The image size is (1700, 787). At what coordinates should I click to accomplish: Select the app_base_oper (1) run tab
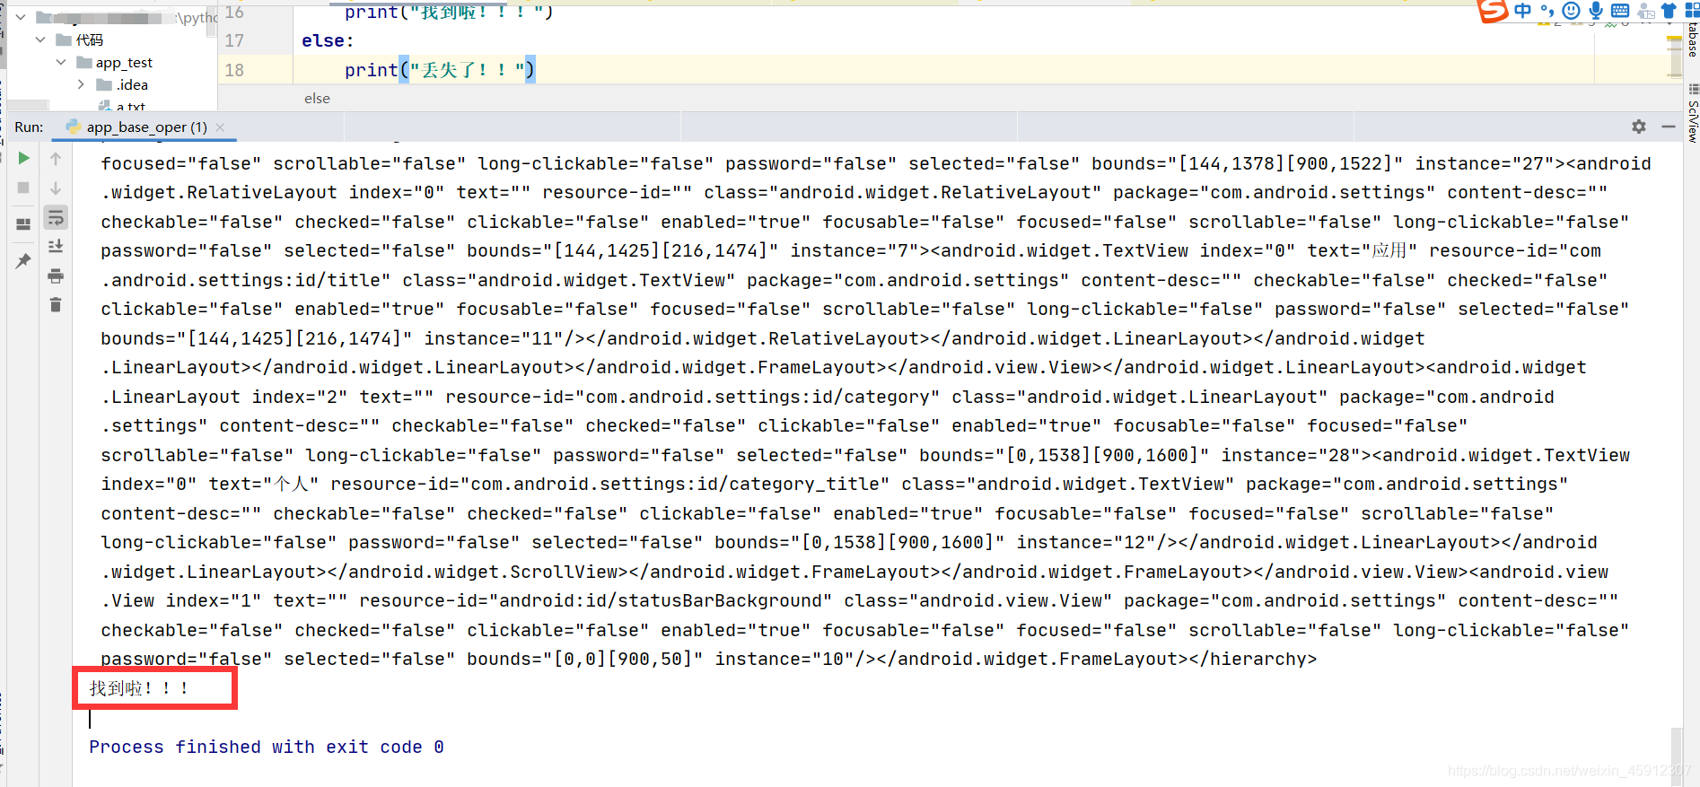click(145, 127)
